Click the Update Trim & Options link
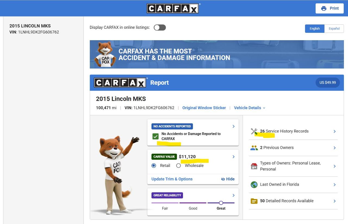This screenshot has width=348, height=224. point(172,179)
